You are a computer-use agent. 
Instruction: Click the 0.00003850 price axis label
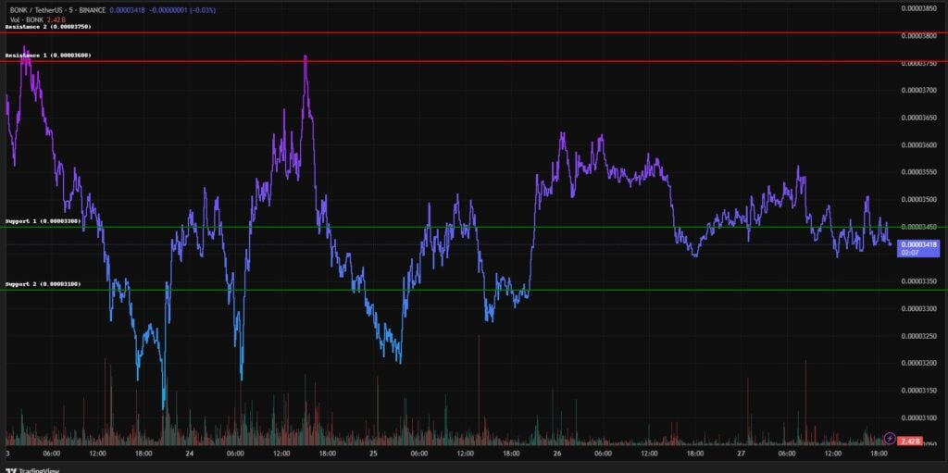tap(919, 8)
